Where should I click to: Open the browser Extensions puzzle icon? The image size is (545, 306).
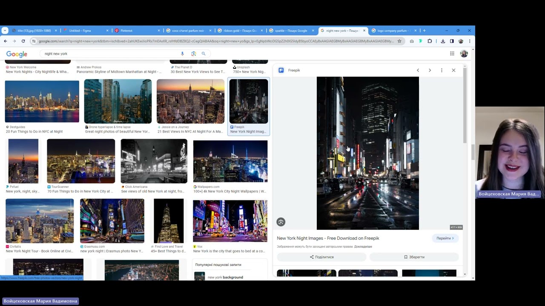[x=430, y=41]
